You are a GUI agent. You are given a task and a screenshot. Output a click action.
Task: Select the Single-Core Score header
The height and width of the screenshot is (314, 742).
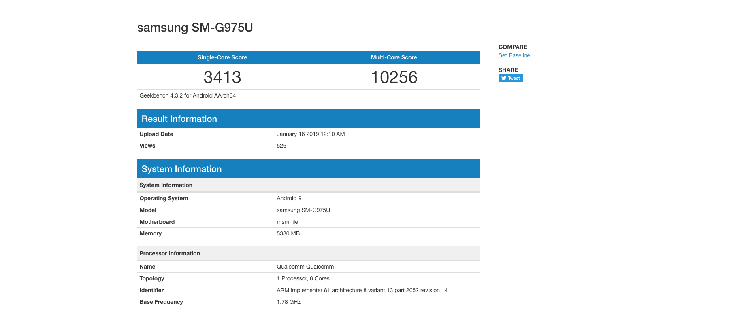click(x=222, y=57)
